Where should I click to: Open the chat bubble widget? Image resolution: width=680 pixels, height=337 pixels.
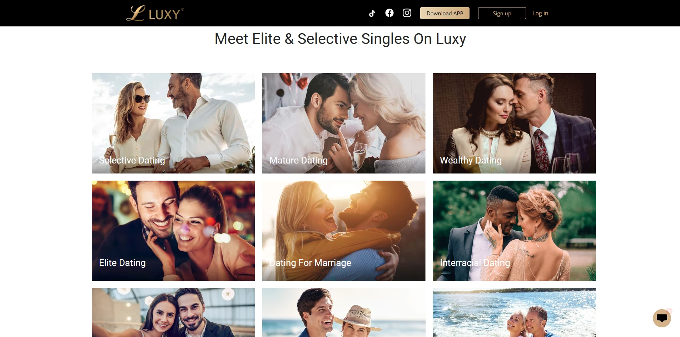(x=662, y=318)
